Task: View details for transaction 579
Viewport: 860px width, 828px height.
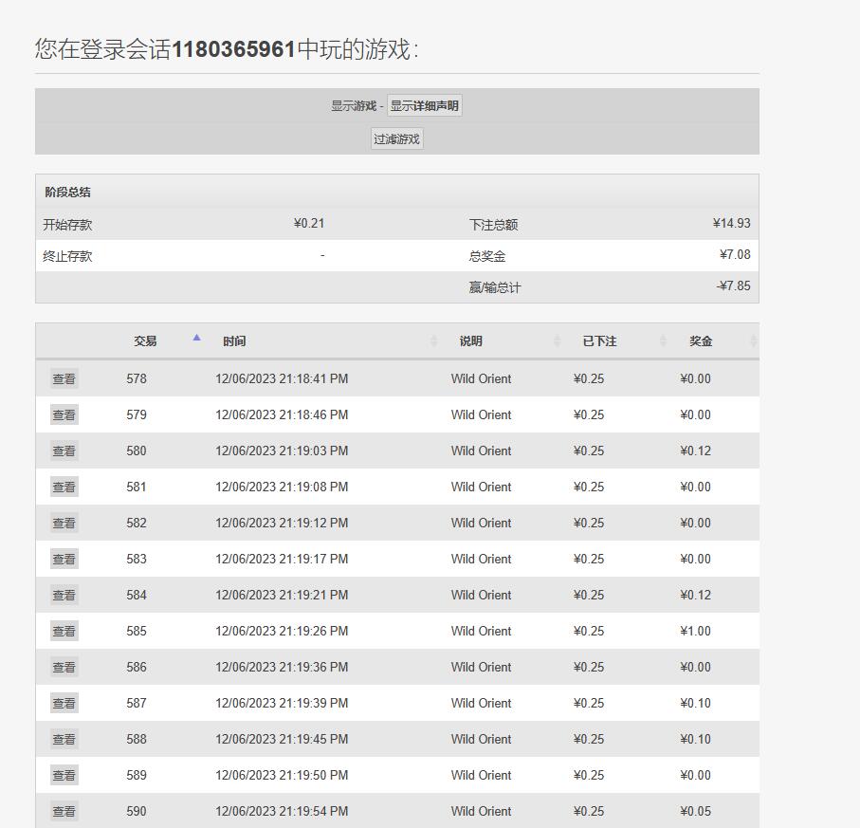Action: tap(64, 415)
